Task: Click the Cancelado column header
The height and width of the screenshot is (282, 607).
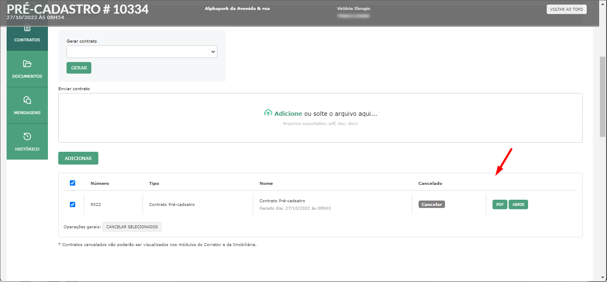Action: pyautogui.click(x=430, y=183)
